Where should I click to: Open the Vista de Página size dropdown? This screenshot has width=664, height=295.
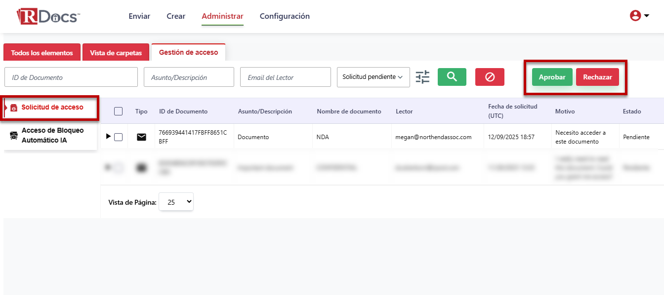(176, 202)
